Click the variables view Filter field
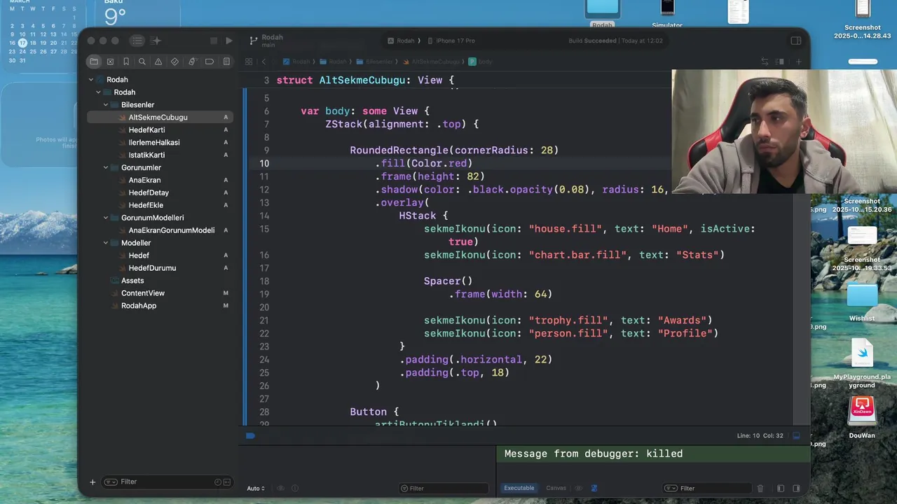897x504 pixels. (444, 489)
